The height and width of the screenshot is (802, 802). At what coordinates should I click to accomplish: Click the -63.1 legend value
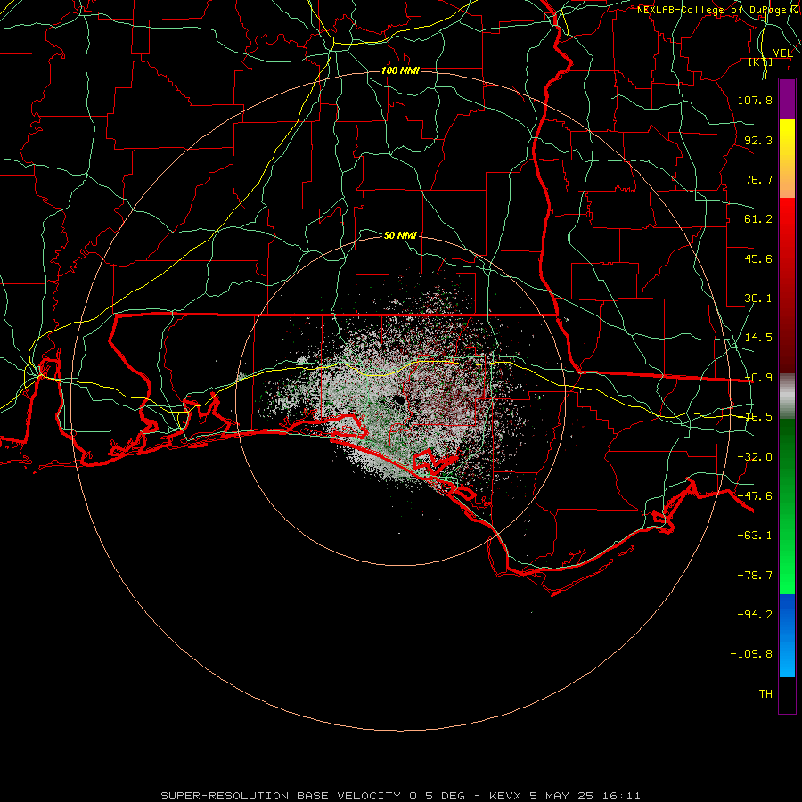pos(755,536)
